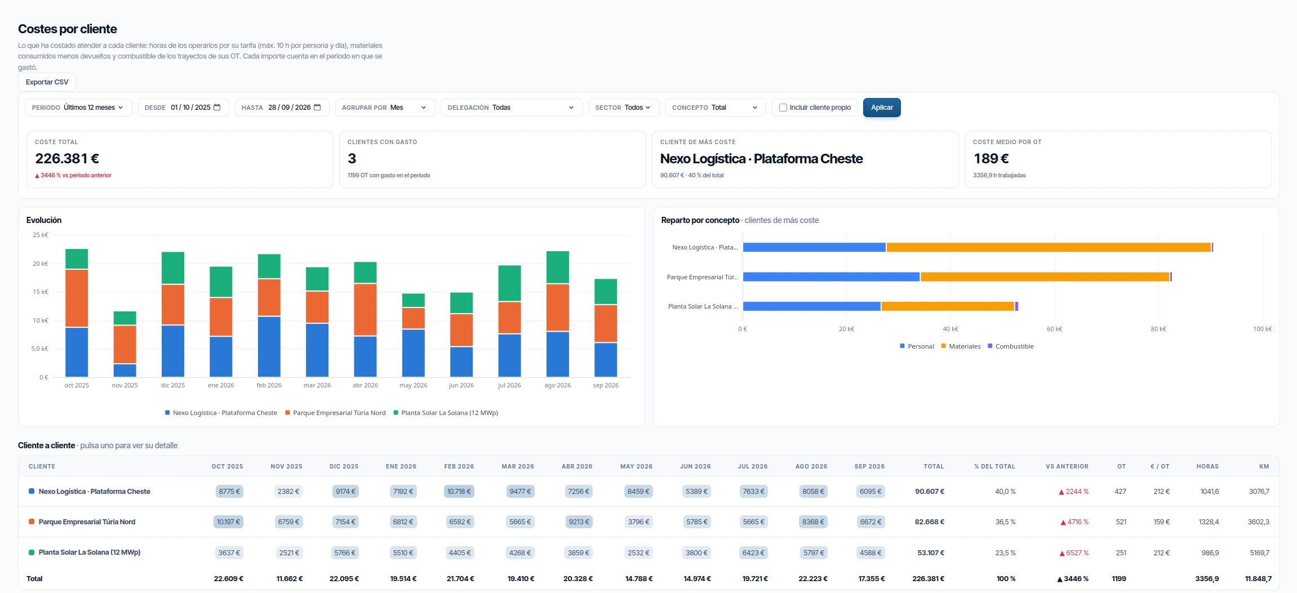1297x593 pixels.
Task: Toggle Combustible series in Reparto legend
Action: (x=1011, y=346)
